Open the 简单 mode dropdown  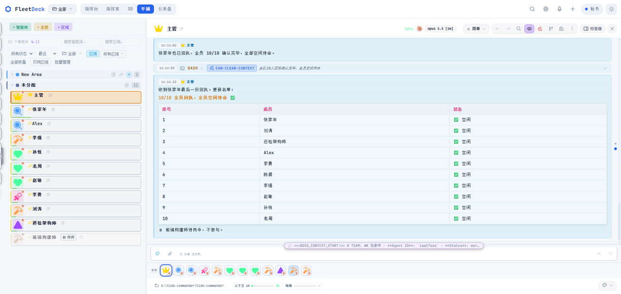pyautogui.click(x=476, y=29)
